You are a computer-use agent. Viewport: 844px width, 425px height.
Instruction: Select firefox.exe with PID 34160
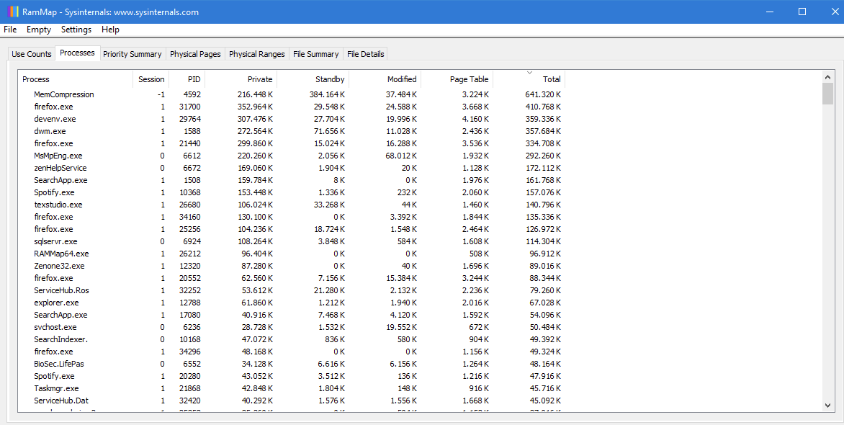click(x=291, y=217)
